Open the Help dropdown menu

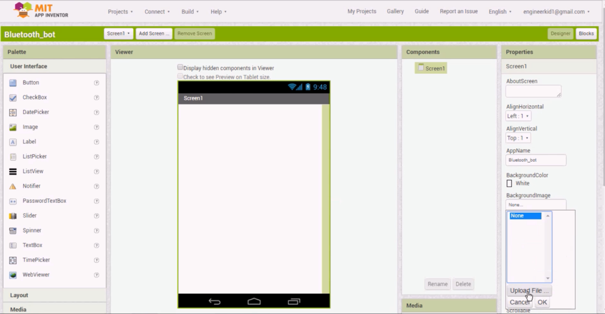pos(218,11)
